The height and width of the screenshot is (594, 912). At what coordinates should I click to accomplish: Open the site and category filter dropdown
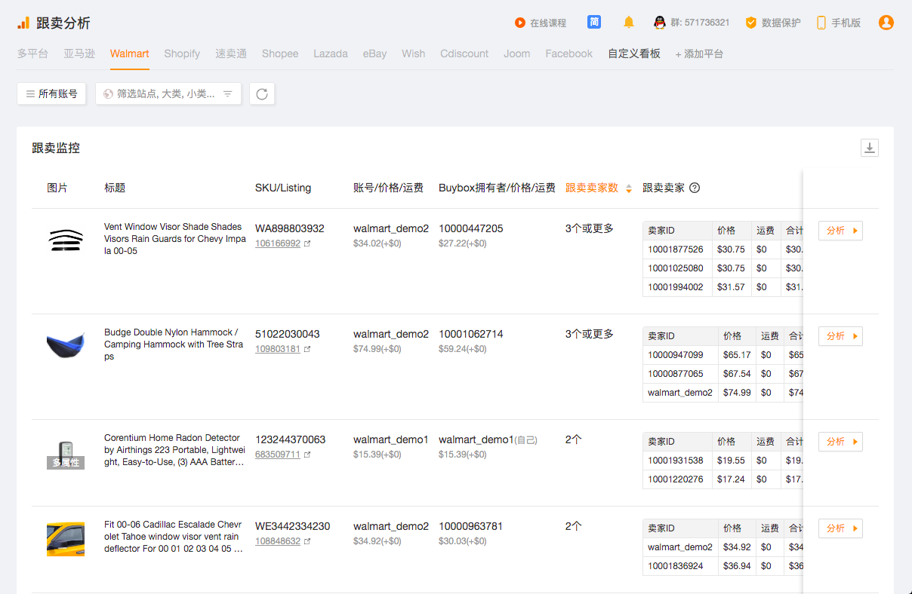point(168,94)
